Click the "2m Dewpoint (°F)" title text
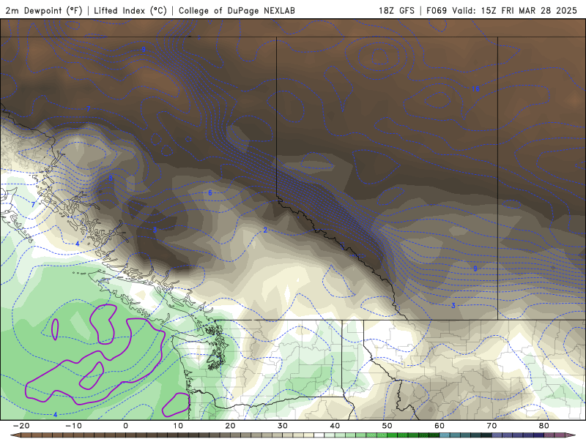This screenshot has width=586, height=439. pos(44,10)
